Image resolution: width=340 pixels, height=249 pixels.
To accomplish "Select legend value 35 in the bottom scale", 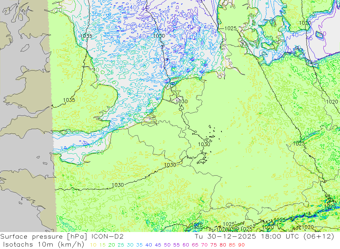I will point(139,245).
